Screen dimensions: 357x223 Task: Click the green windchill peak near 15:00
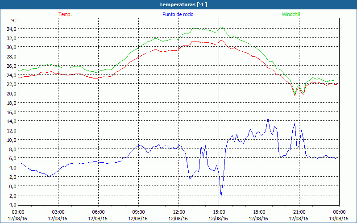(x=221, y=27)
